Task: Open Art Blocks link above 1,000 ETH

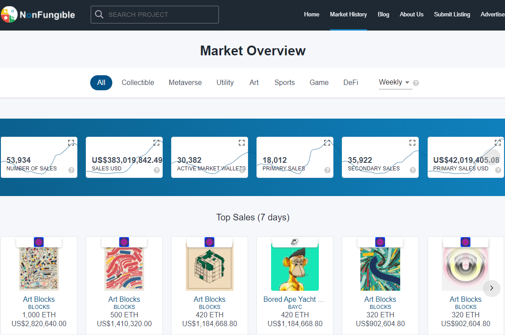Action: (x=38, y=299)
